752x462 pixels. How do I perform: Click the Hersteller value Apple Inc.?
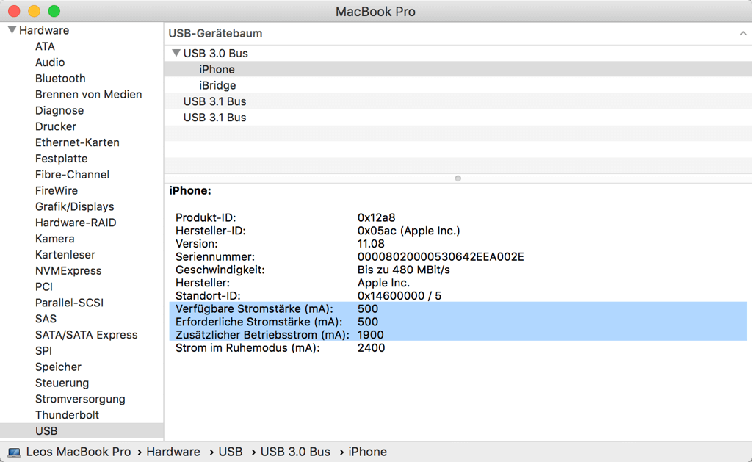[383, 283]
